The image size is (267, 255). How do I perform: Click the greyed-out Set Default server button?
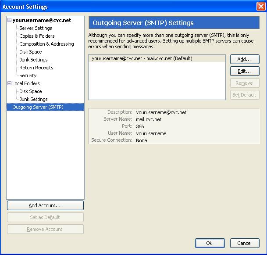[245, 95]
